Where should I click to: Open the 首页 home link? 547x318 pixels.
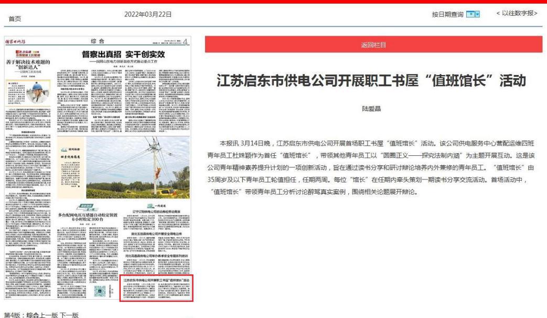(15, 19)
